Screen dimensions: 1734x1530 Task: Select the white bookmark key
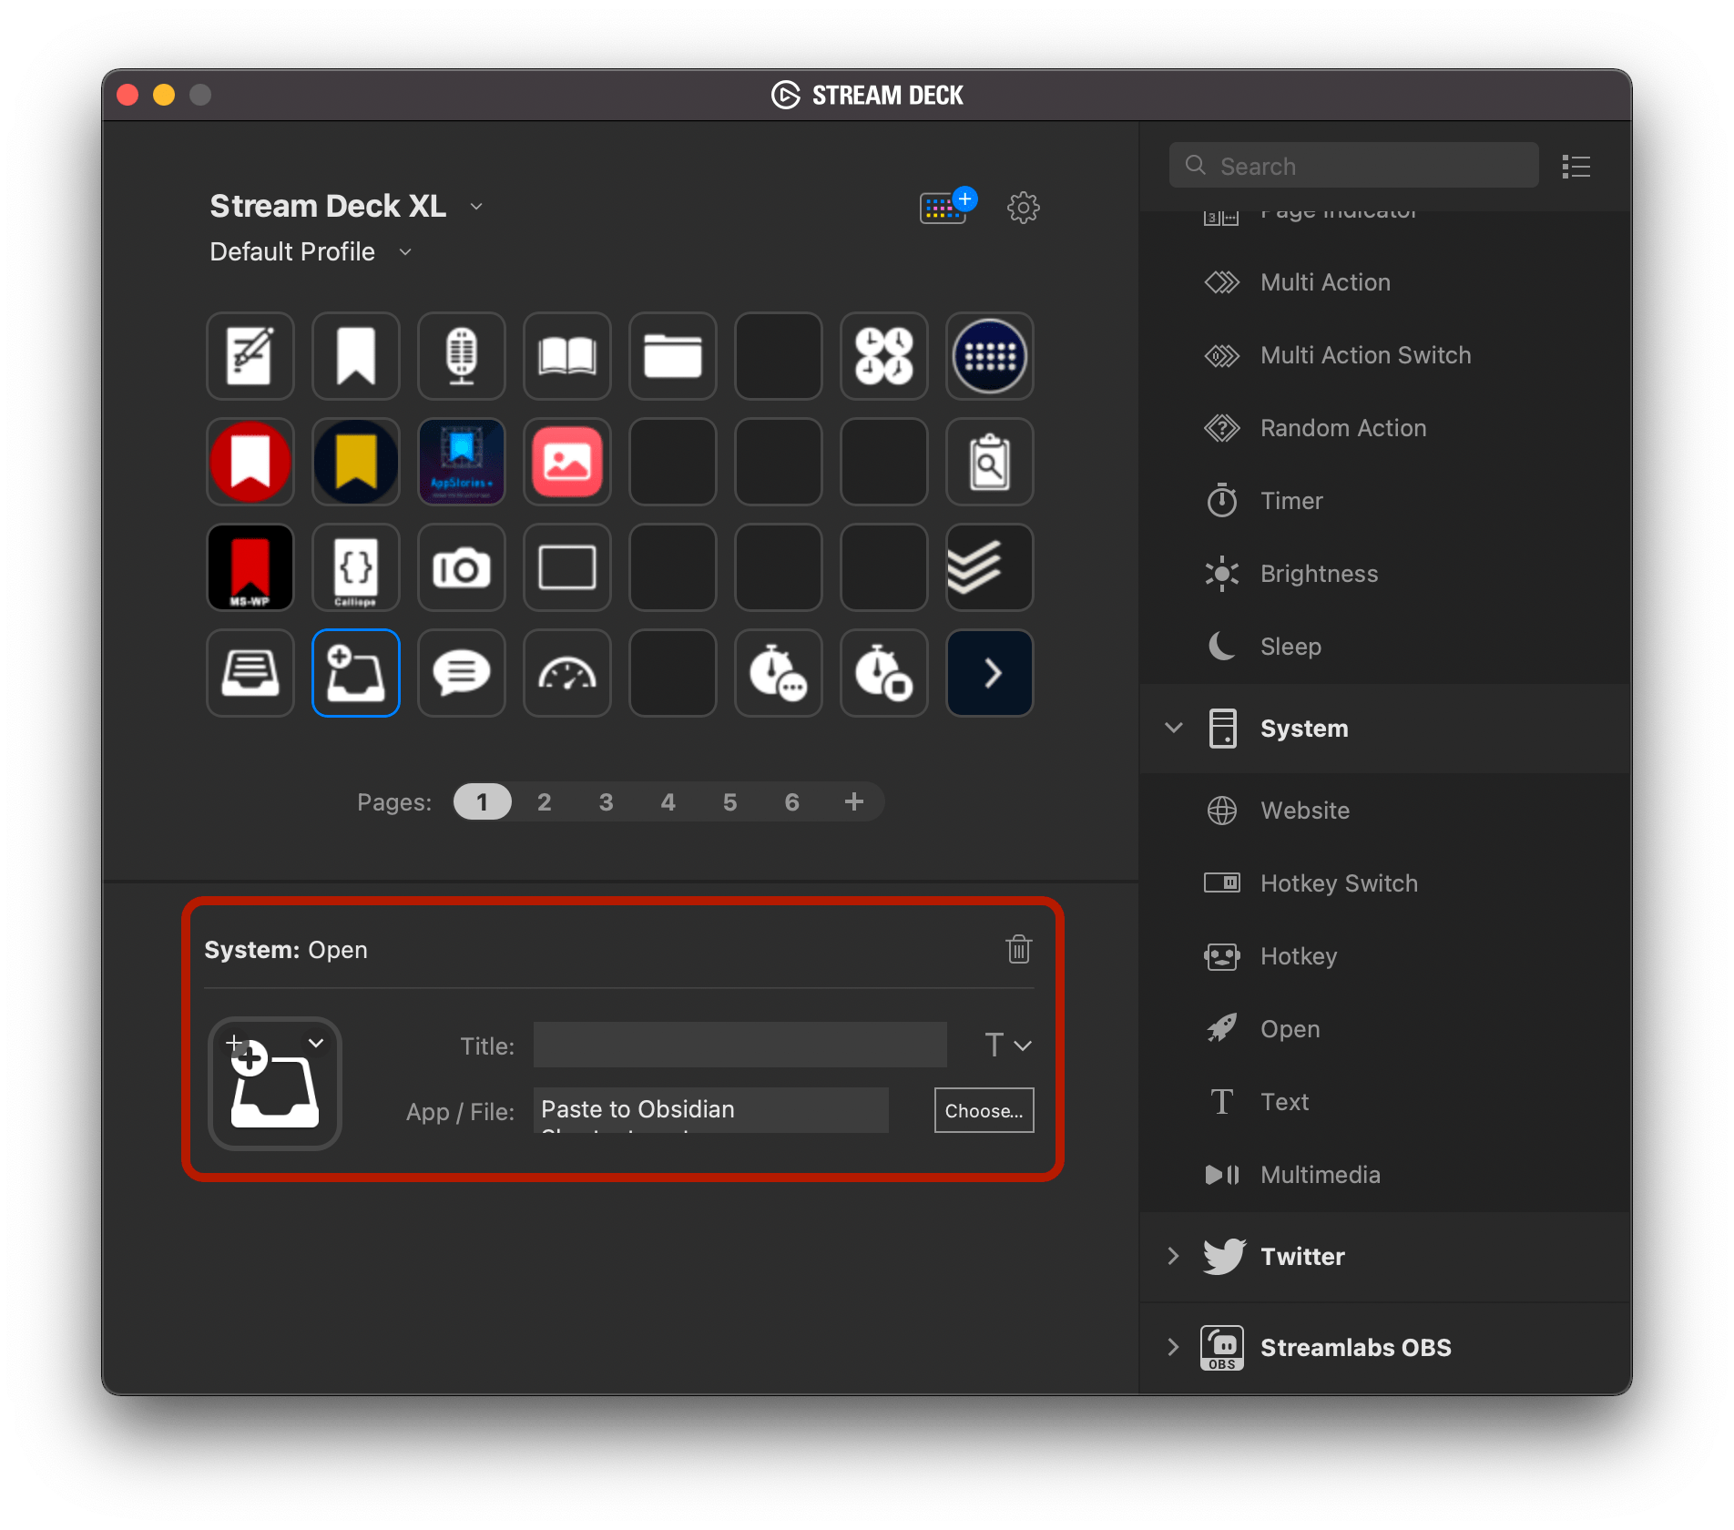click(356, 356)
